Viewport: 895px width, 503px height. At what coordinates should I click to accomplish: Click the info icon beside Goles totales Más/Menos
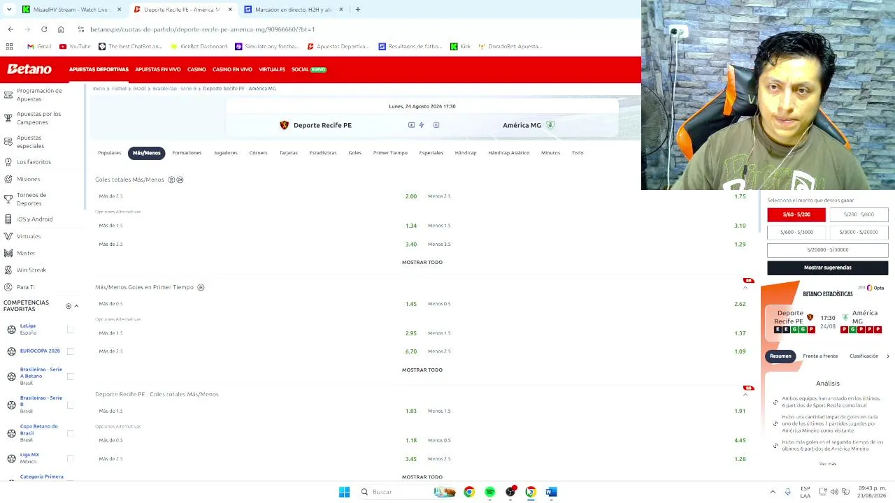(171, 180)
